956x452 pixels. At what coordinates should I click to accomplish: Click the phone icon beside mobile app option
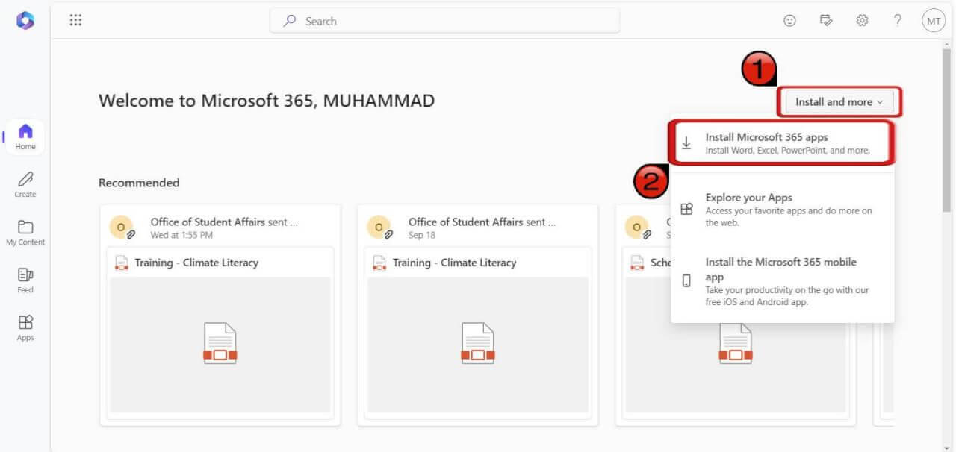686,281
